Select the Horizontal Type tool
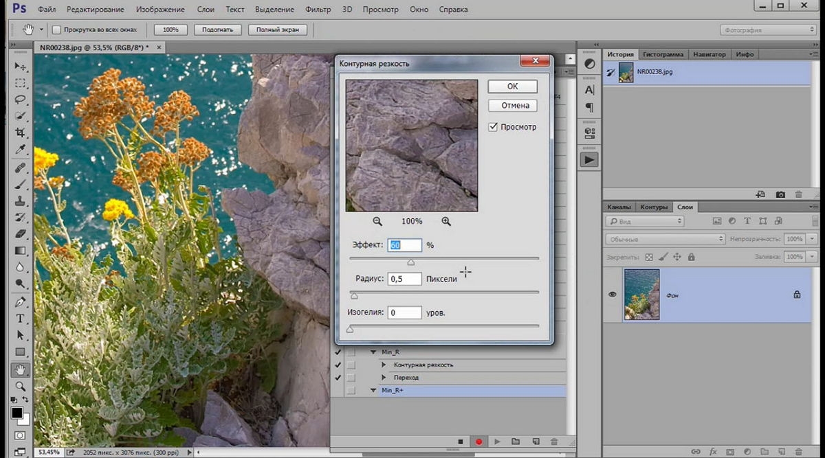This screenshot has width=825, height=458. point(21,319)
